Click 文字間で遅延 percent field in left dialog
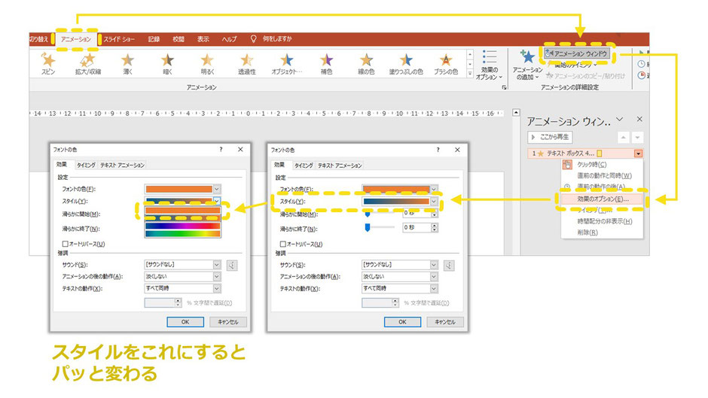 click(x=160, y=302)
